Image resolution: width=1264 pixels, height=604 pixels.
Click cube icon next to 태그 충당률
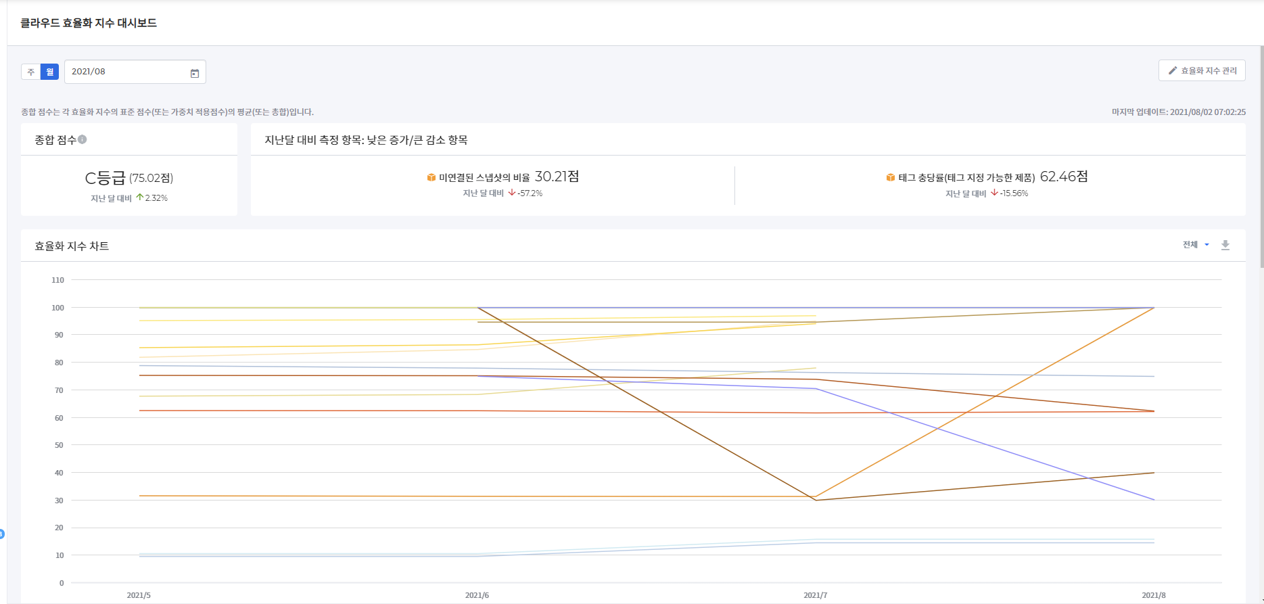tap(890, 177)
